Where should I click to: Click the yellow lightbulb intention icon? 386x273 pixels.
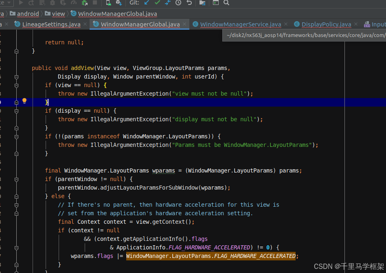(24, 101)
